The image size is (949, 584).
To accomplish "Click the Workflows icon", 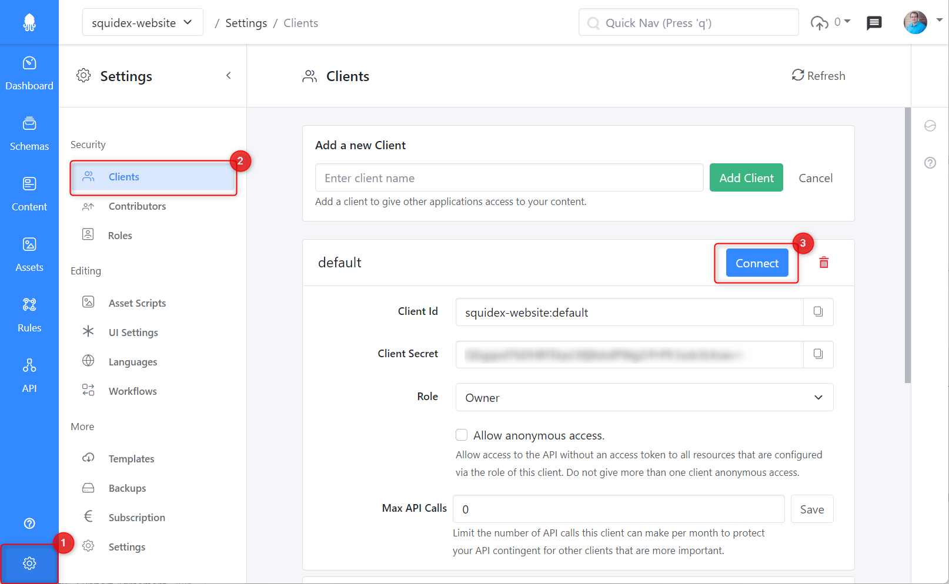I will coord(88,390).
